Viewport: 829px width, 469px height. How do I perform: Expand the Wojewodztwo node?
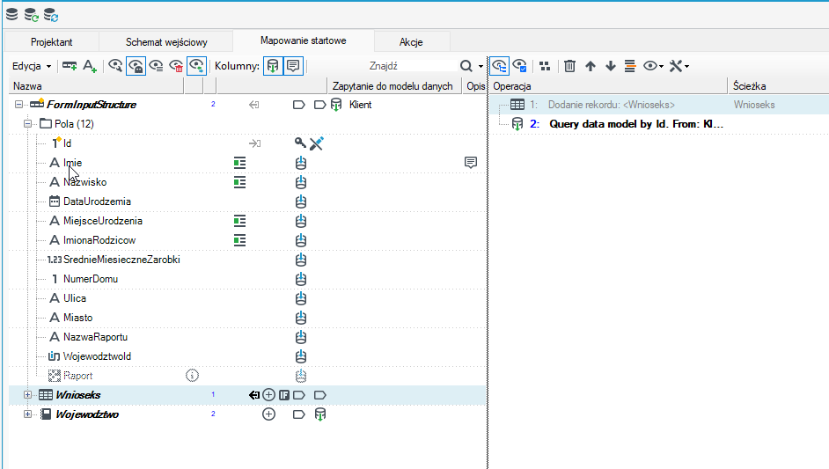[x=27, y=414]
